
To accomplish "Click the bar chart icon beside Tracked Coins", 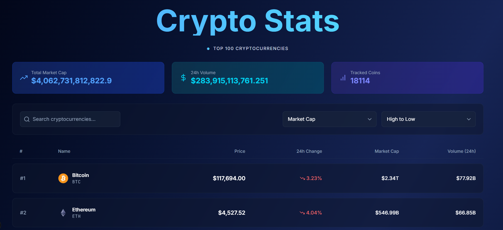I will pyautogui.click(x=343, y=78).
